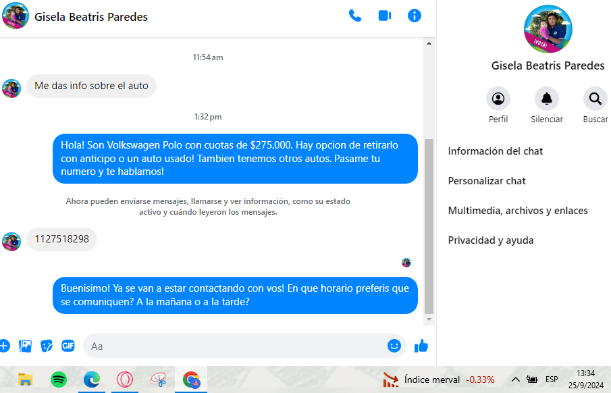Open Perfil button in side panel
The image size is (611, 393).
498,99
